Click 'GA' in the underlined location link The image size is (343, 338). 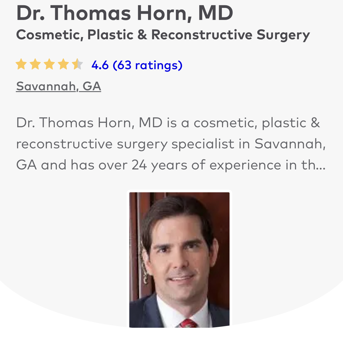(x=92, y=86)
